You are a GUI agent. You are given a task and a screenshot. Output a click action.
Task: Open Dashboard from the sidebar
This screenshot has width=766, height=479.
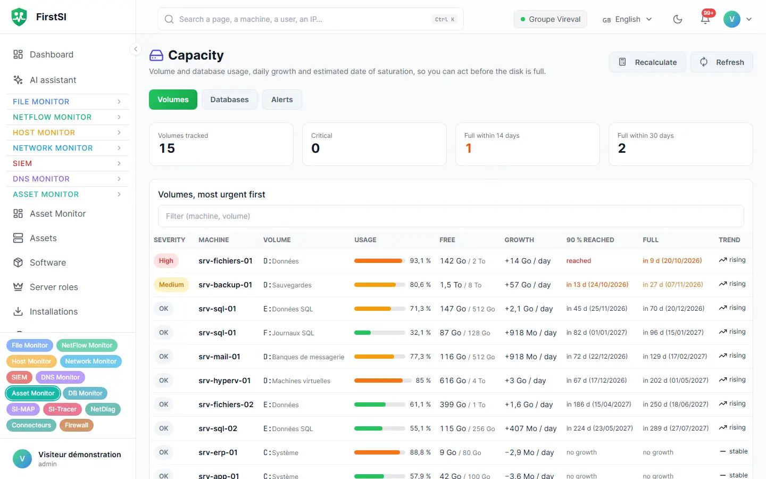coord(68,54)
